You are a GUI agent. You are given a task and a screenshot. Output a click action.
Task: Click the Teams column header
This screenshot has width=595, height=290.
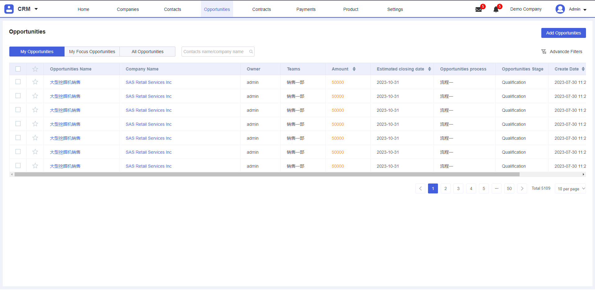(294, 69)
